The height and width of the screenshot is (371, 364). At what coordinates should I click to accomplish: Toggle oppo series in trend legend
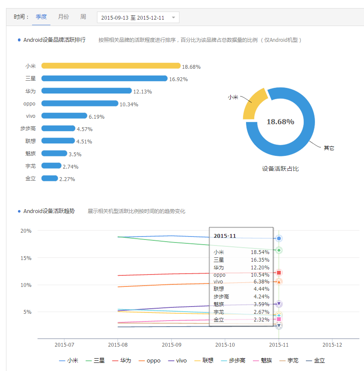click(150, 361)
